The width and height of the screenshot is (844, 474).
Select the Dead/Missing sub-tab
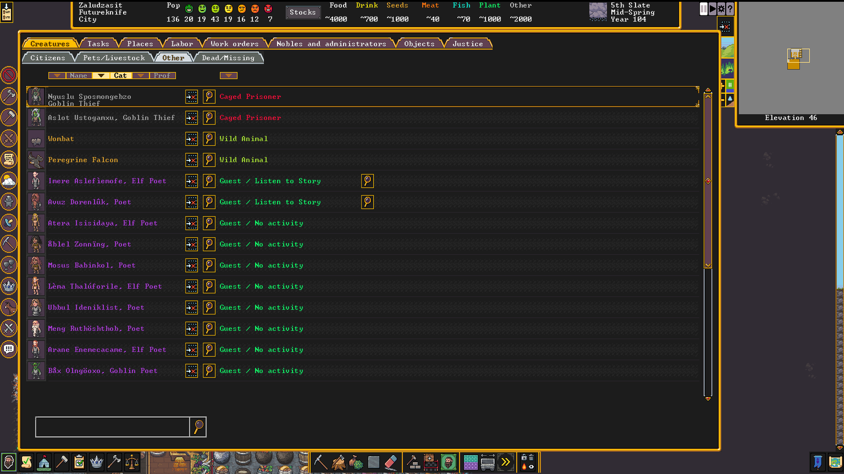tap(228, 58)
